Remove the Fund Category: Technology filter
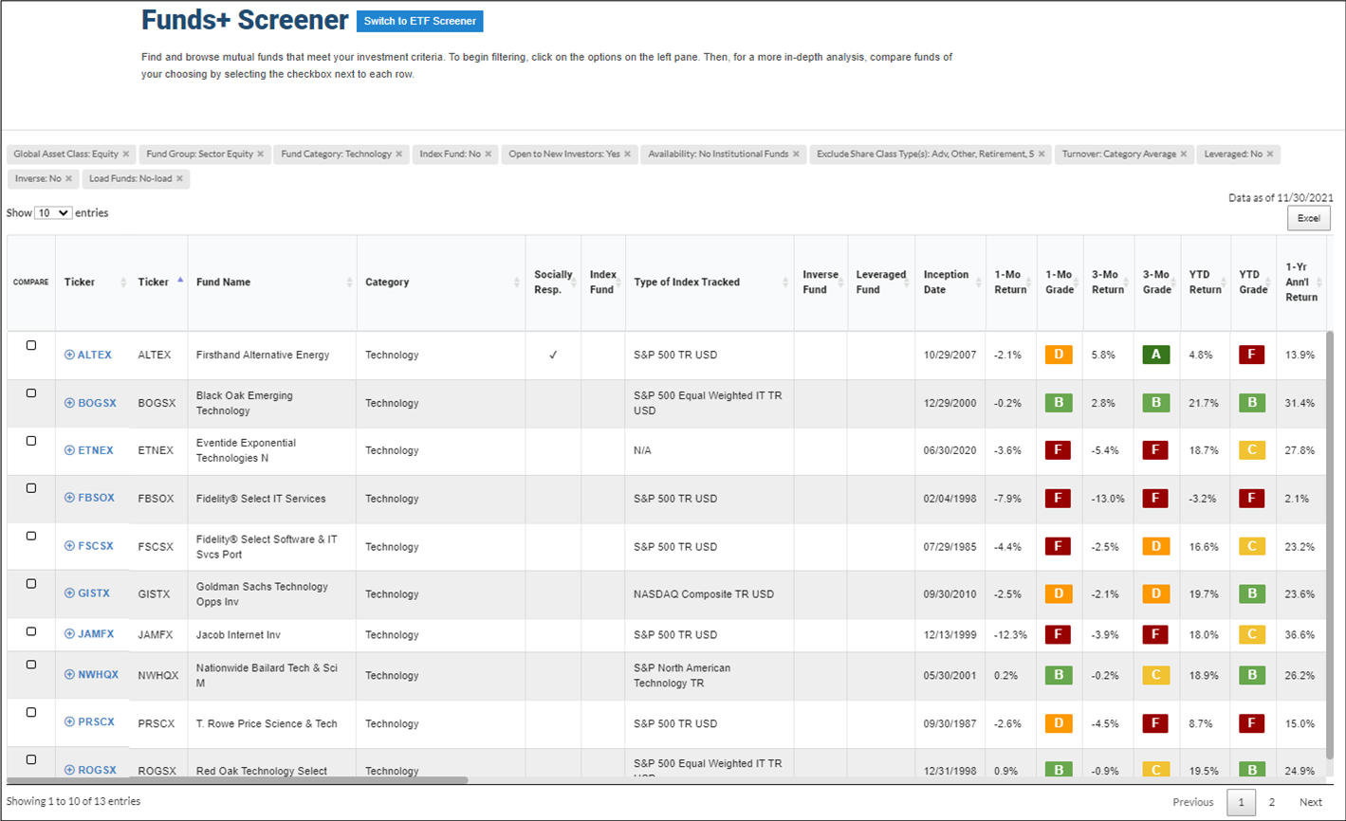This screenshot has width=1346, height=821. (x=399, y=155)
